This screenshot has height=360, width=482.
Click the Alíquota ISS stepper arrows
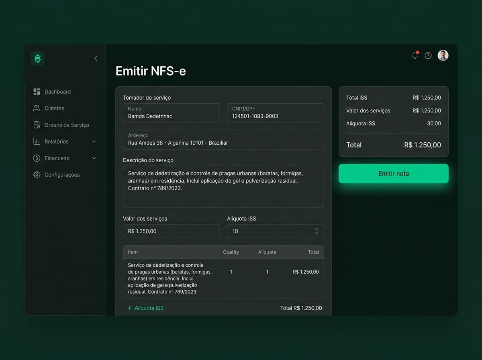[317, 231]
